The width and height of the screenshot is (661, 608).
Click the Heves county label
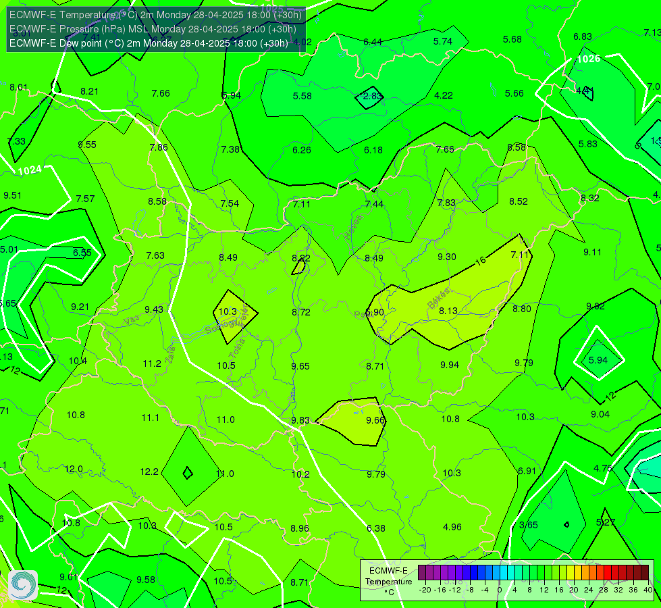353,228
